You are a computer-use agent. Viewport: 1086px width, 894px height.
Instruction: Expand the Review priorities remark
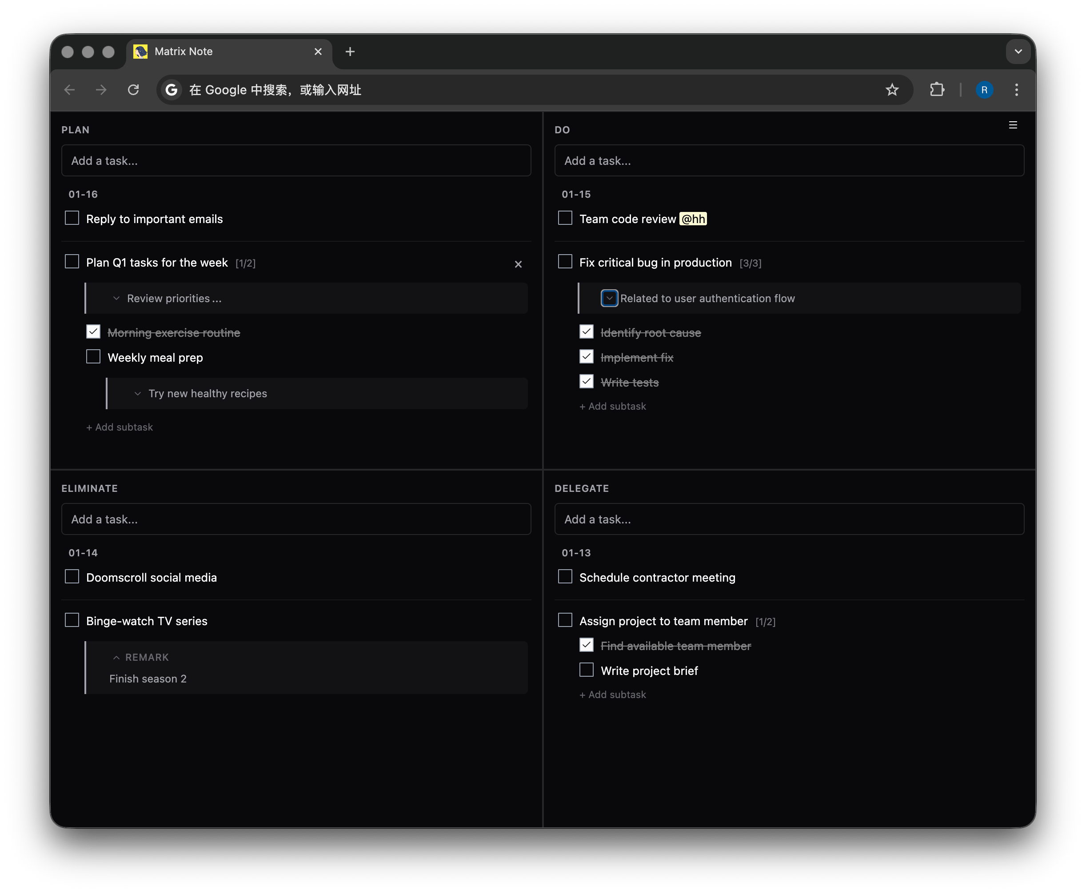point(116,299)
